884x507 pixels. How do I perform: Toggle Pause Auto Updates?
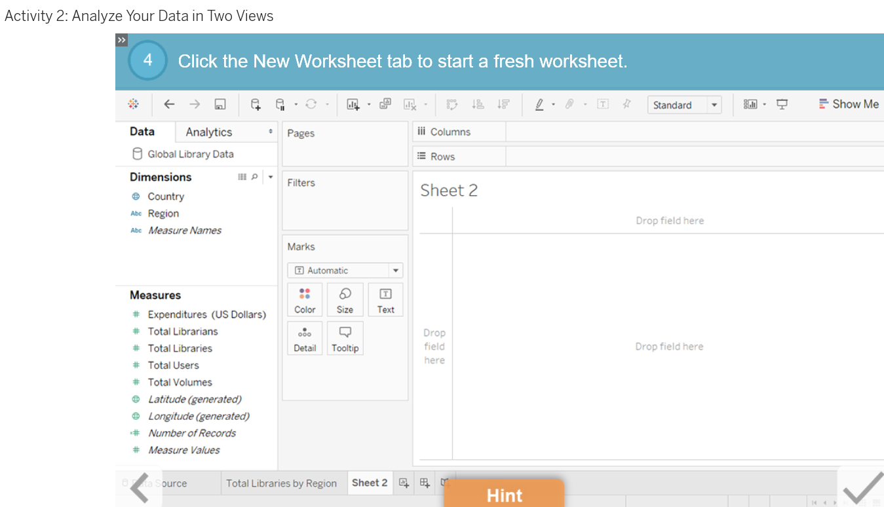pyautogui.click(x=280, y=103)
